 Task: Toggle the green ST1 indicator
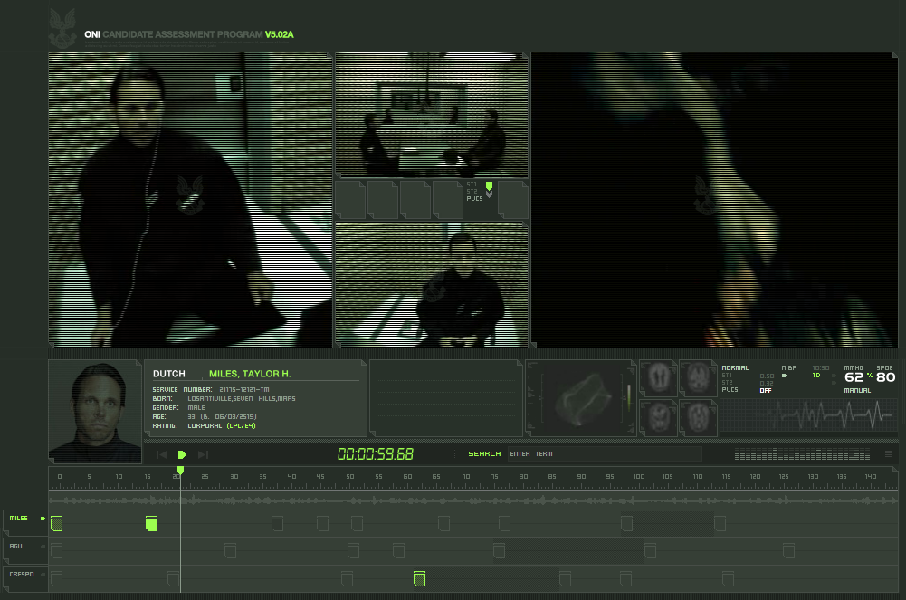pyautogui.click(x=489, y=186)
